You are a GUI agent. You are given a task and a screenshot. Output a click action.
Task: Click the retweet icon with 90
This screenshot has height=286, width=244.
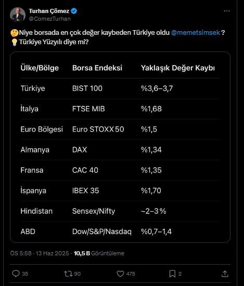click(68, 274)
